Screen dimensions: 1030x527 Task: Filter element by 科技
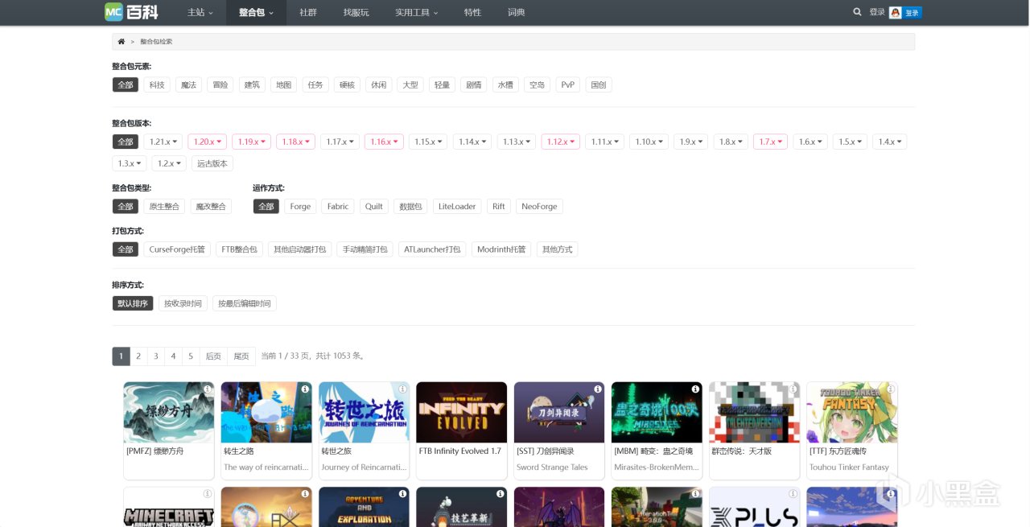coord(157,84)
